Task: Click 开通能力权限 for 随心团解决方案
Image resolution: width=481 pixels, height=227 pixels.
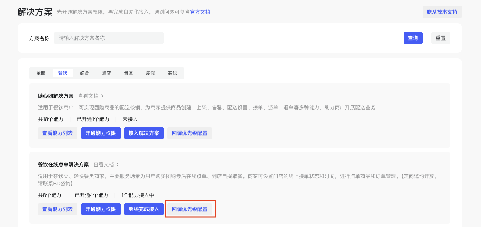Action: coord(101,133)
